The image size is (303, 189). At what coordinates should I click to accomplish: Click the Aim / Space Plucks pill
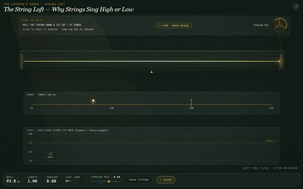click(x=173, y=26)
